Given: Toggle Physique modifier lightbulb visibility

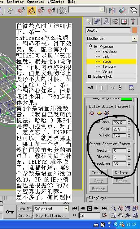Looking at the screenshot, I should (90, 46).
